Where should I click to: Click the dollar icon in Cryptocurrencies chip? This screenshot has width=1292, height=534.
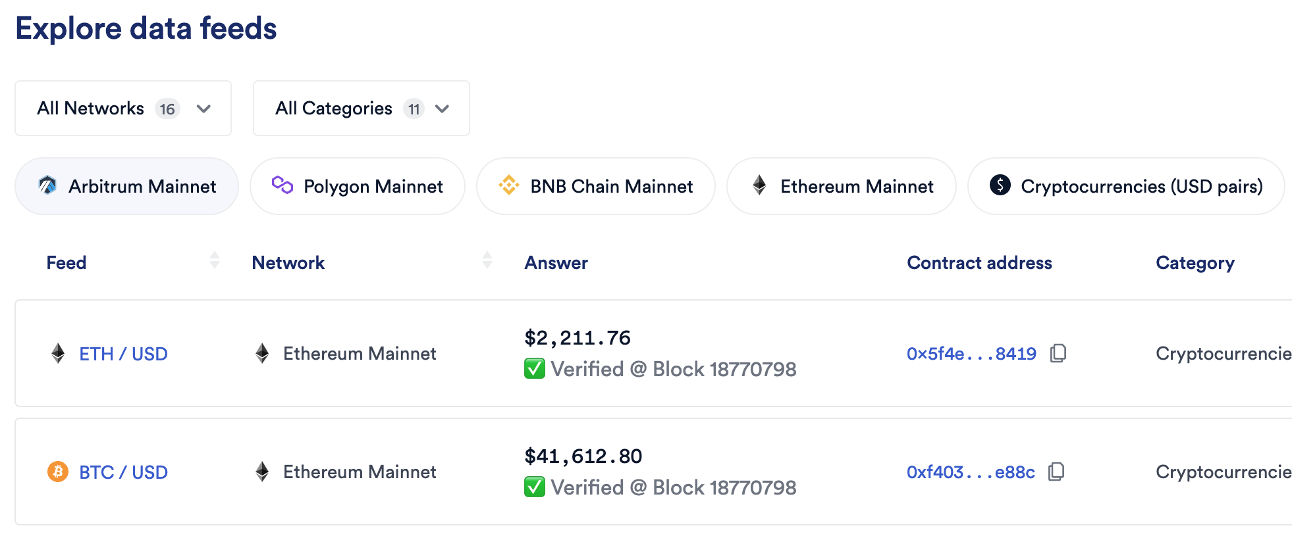pyautogui.click(x=1000, y=185)
